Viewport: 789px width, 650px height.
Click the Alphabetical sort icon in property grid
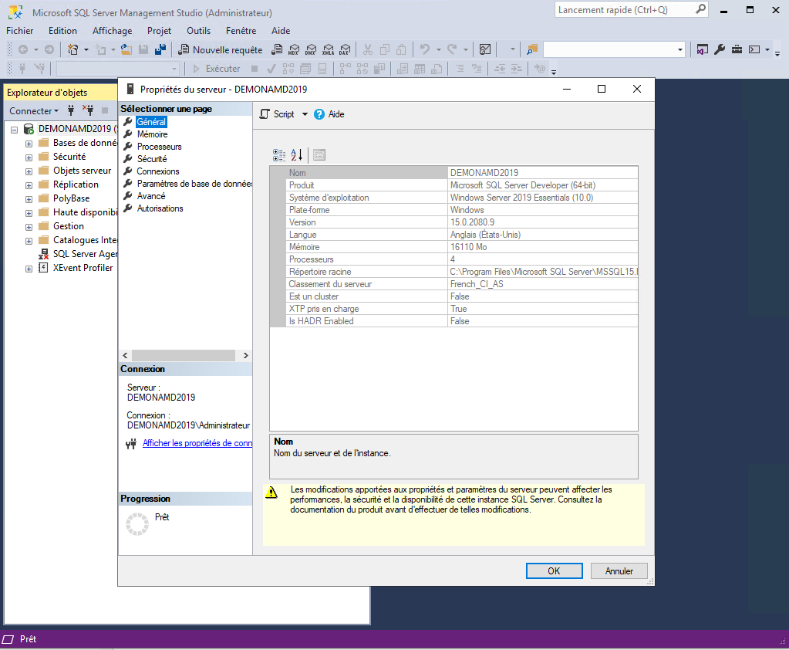[x=297, y=154]
